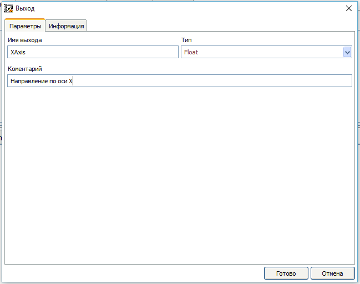
Task: Click the Выход dialog title icon
Action: (8, 8)
